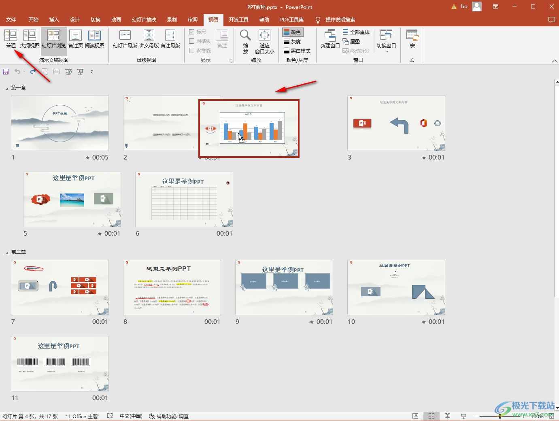
Task: Click the zoom slider handle
Action: 500,416
